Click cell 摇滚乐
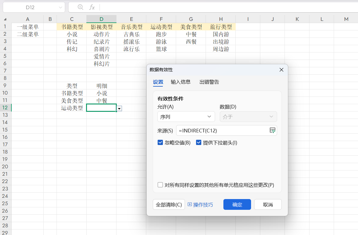358x235 pixels. pos(131,41)
